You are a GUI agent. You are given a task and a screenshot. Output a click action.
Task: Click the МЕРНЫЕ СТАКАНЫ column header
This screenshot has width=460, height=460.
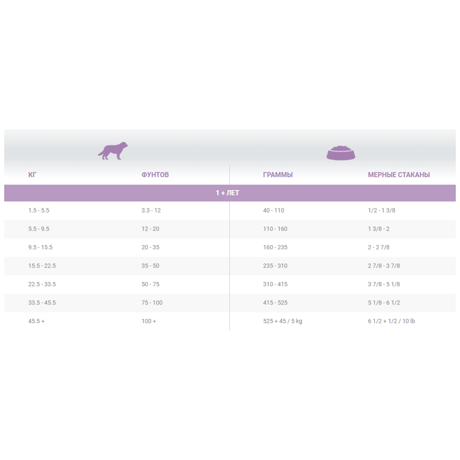click(399, 175)
